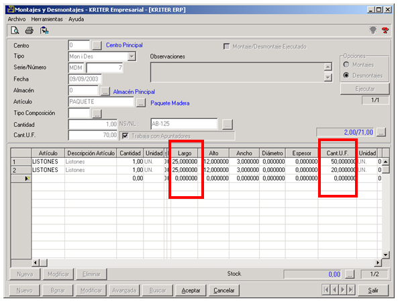Image resolution: width=400 pixels, height=305 pixels.
Task: Open NS/NL lookup ellipsis button
Action: 227,124
